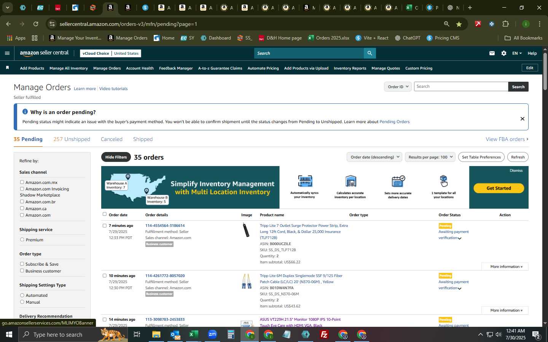This screenshot has height=342, width=548.
Task: Expand More information for fiber patch cable order
Action: click(505, 310)
